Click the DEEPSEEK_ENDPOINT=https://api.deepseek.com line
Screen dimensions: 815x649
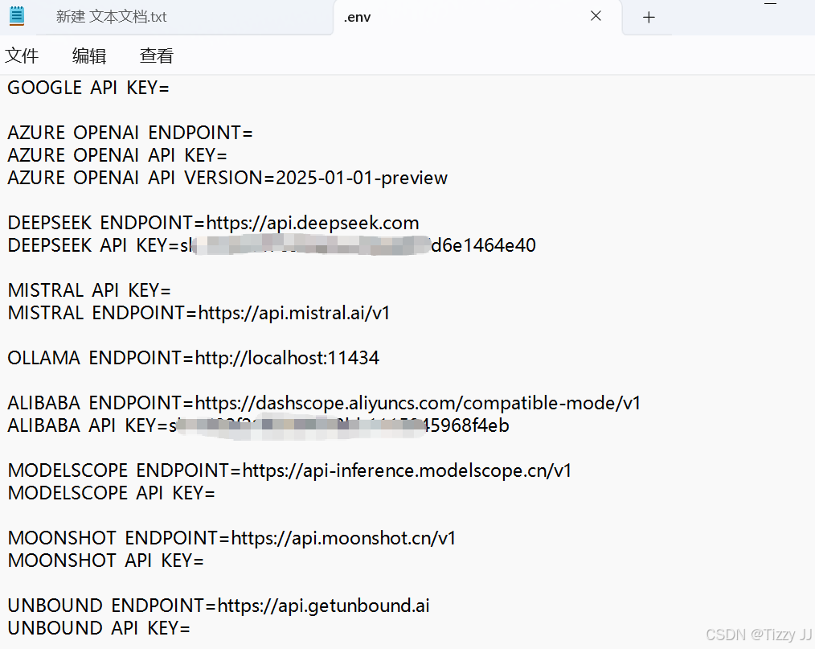213,223
